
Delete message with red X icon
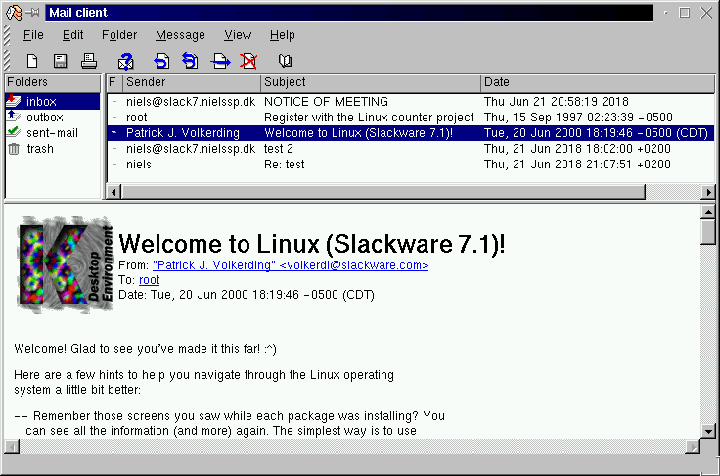click(x=248, y=61)
